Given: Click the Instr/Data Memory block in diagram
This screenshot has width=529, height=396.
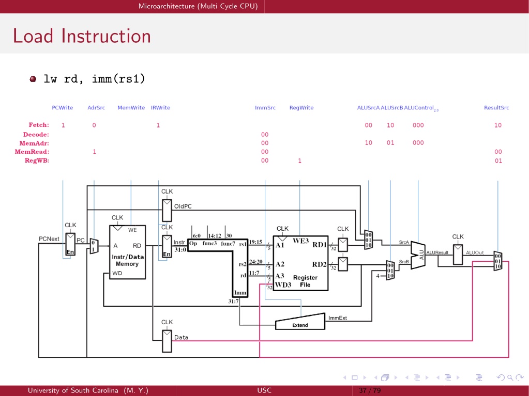Looking at the screenshot, I should click(x=128, y=252).
